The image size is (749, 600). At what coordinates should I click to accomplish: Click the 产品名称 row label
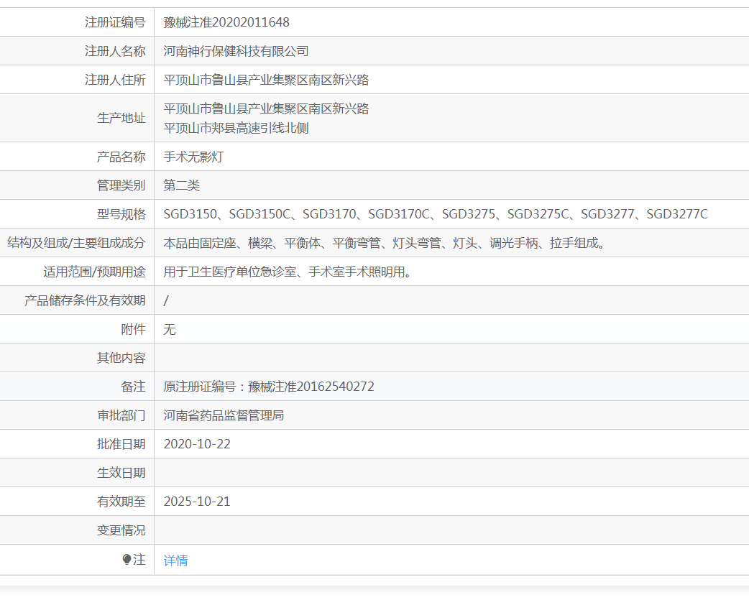[121, 157]
